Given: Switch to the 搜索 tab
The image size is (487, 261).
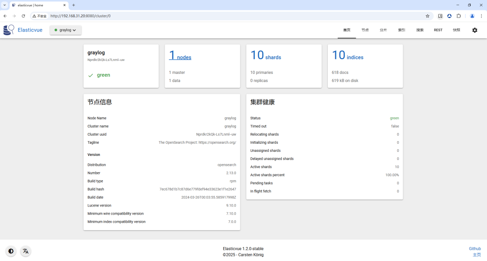Looking at the screenshot, I should 420,30.
